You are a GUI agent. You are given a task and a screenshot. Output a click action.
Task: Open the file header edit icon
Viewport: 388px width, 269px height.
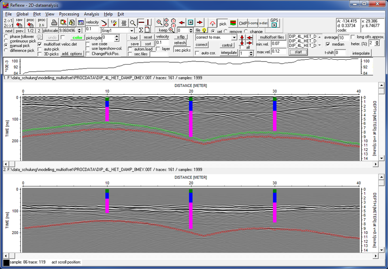pos(72,23)
